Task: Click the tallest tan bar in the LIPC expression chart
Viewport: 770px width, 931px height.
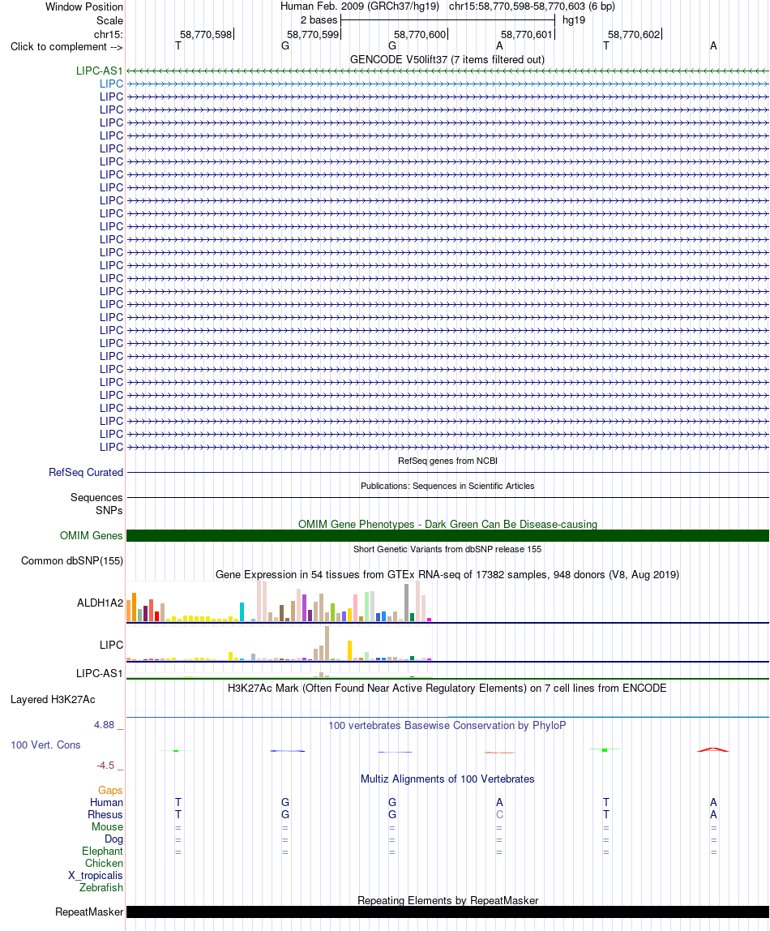Action: 327,644
